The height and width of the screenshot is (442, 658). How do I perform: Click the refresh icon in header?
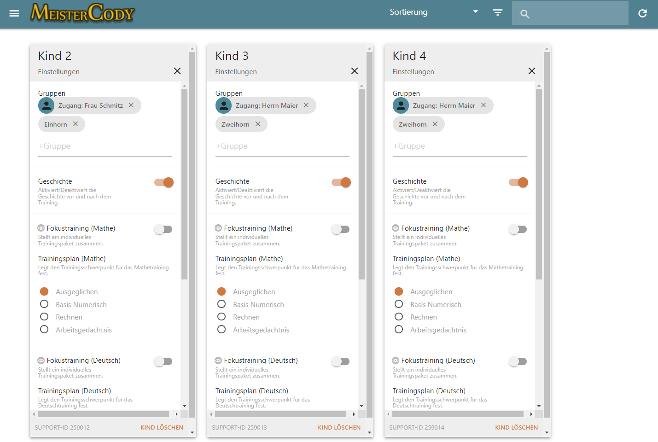click(643, 13)
